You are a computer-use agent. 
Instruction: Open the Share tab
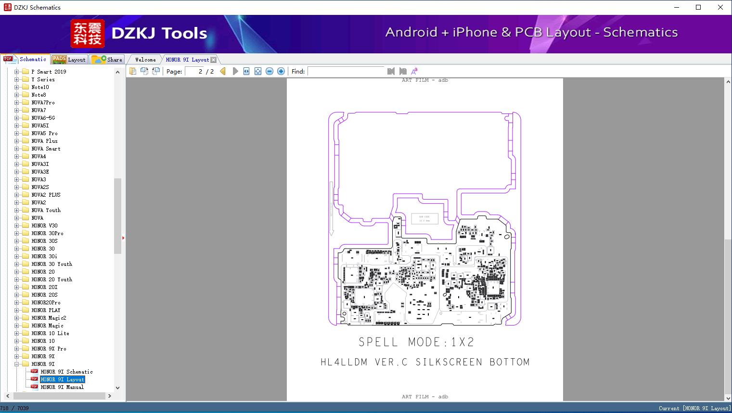tap(107, 60)
